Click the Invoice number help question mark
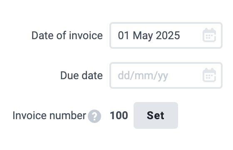 pos(94,116)
